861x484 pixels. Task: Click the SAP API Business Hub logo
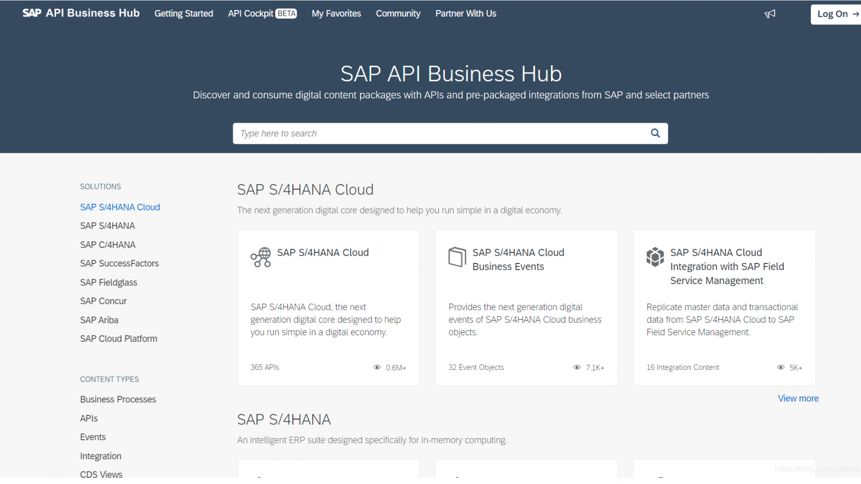point(81,13)
